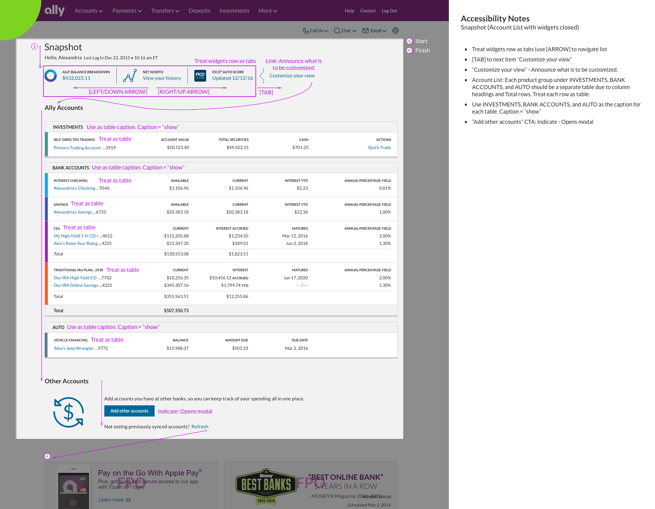655x509 pixels.
Task: Click the dollar sync icon under Other Accounts
Action: (x=68, y=412)
